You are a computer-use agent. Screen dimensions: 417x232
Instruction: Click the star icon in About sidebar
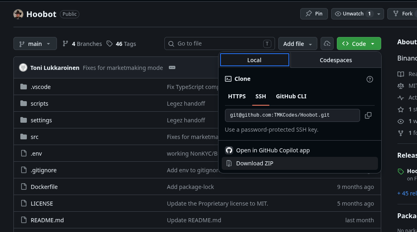401,109
